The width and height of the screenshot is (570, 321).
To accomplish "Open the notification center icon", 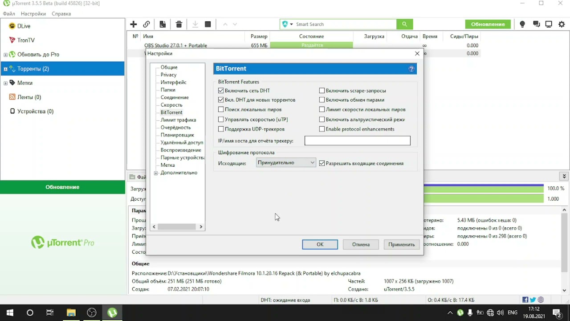I will tap(557, 313).
